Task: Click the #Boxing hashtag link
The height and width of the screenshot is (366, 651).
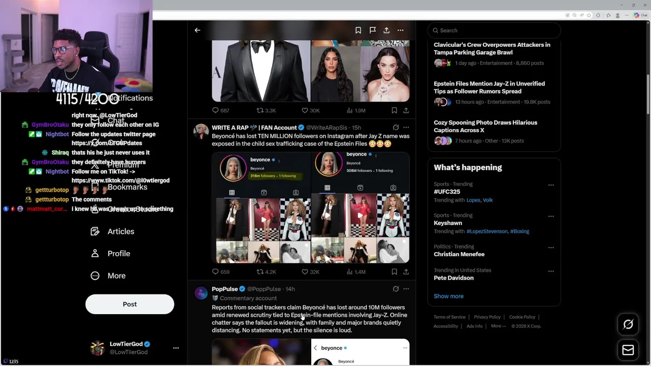Action: tap(520, 231)
